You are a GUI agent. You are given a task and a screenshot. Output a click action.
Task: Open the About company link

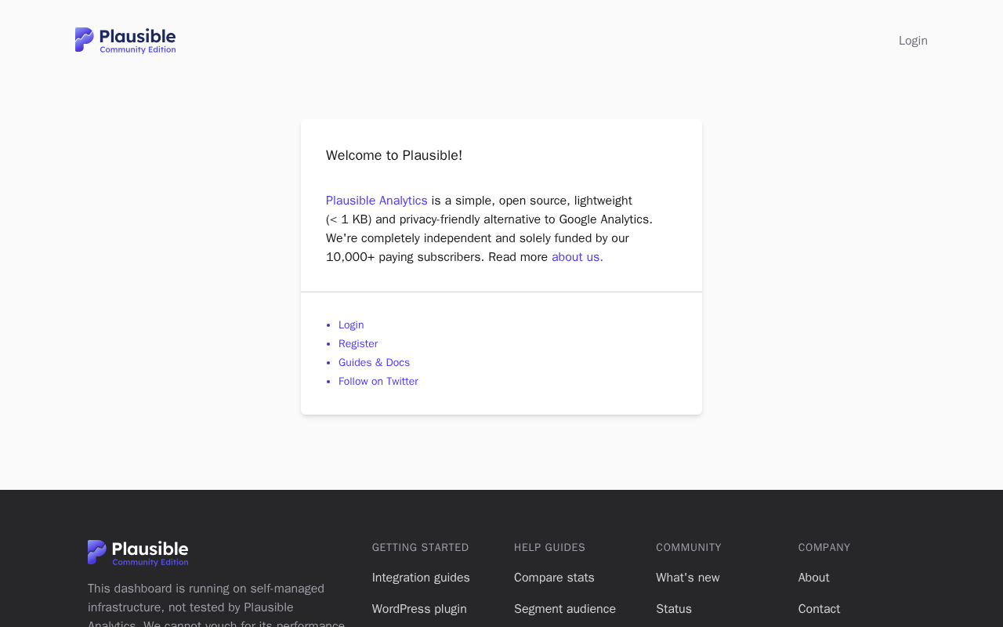(x=813, y=578)
